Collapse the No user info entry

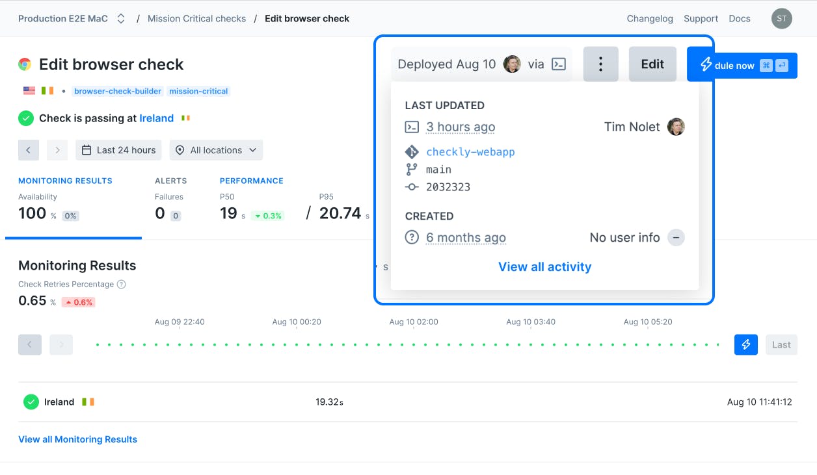pyautogui.click(x=676, y=238)
